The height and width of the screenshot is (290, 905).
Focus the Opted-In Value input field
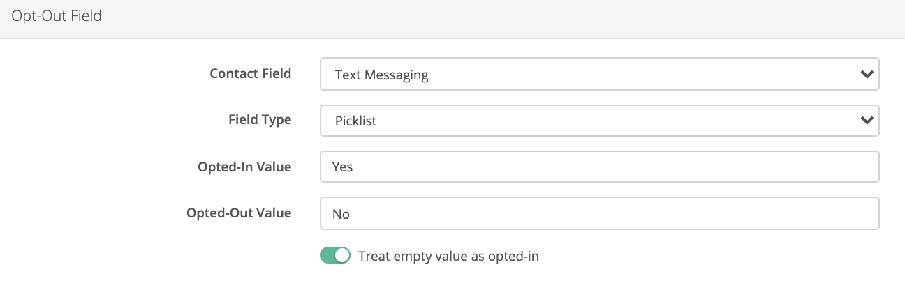[x=598, y=167]
